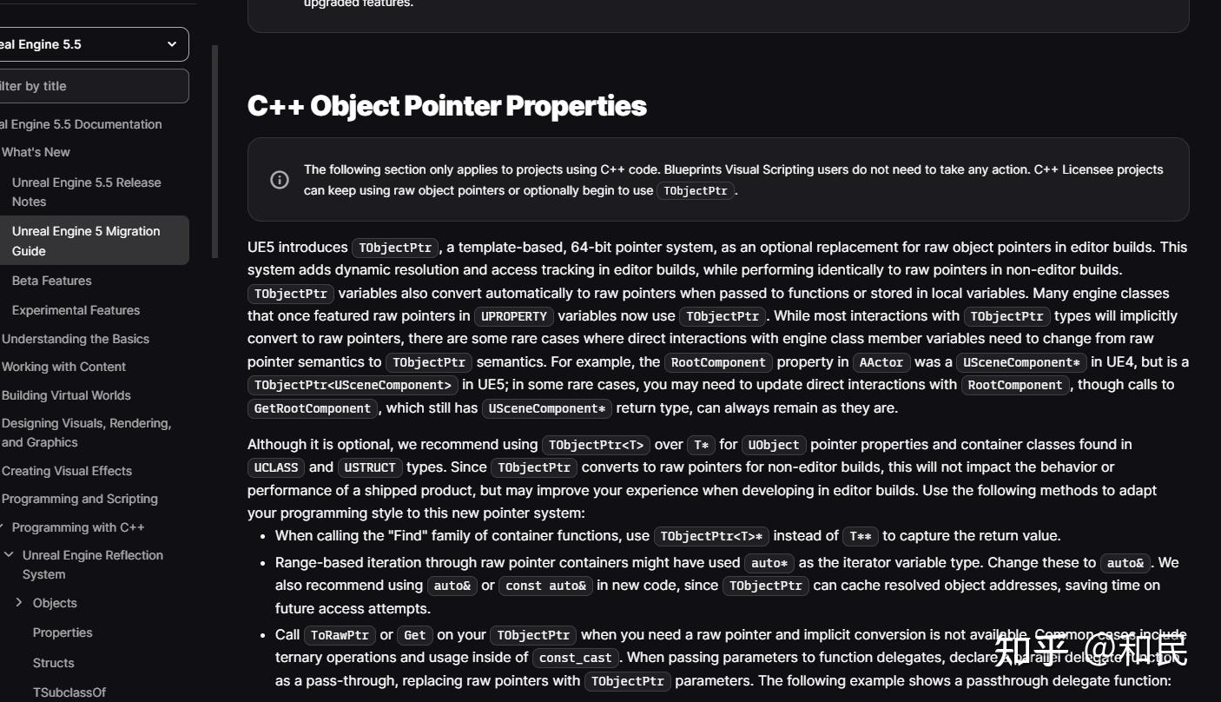Screen dimensions: 1221x702
Task: Select the Properties page in sidebar
Action: click(63, 632)
